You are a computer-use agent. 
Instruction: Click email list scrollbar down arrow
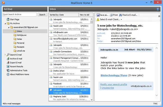[x=92, y=100]
